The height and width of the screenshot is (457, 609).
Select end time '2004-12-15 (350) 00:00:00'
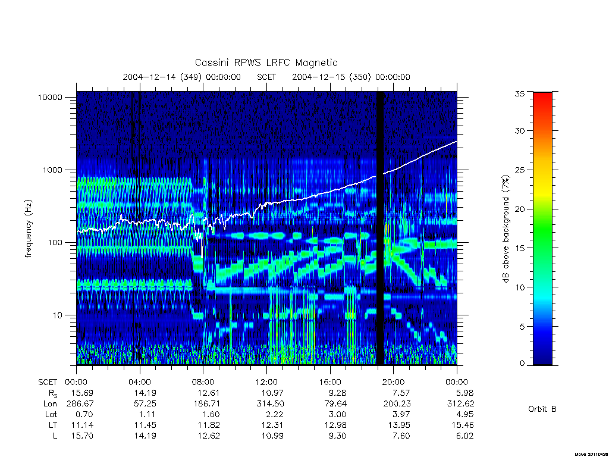(351, 77)
